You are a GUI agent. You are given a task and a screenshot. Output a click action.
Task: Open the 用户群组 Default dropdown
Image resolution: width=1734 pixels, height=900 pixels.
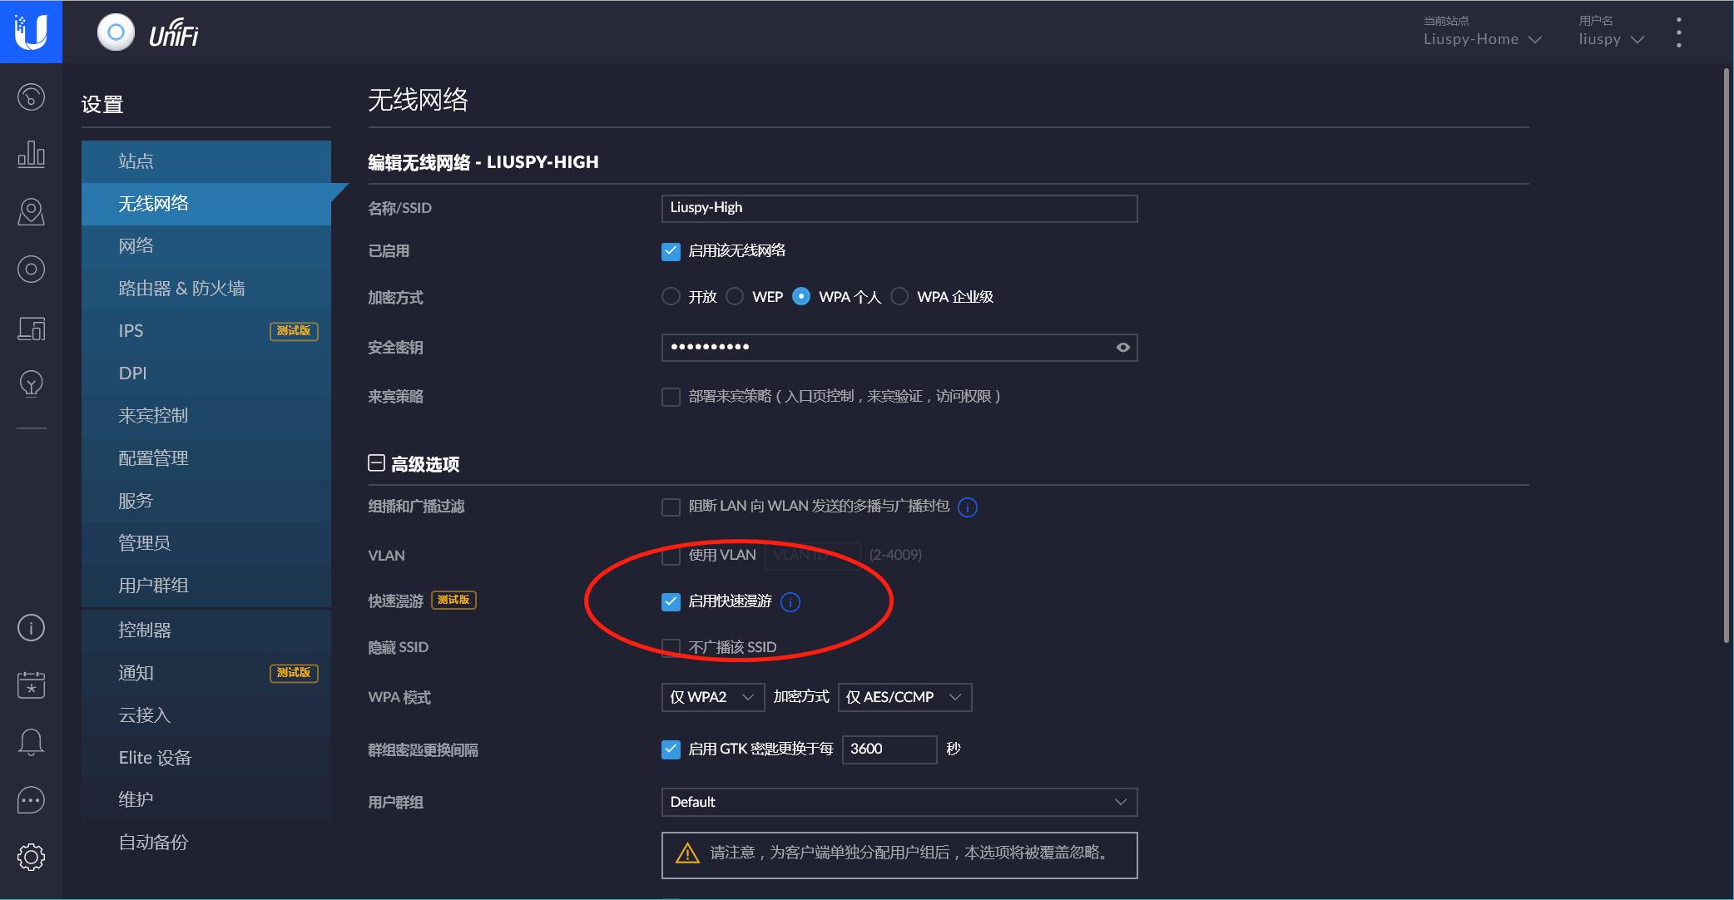899,802
